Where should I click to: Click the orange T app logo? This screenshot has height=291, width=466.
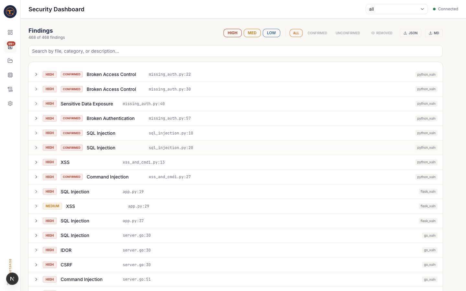[x=10, y=12]
